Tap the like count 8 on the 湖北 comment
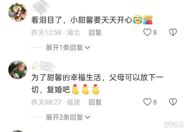 (155, 32)
